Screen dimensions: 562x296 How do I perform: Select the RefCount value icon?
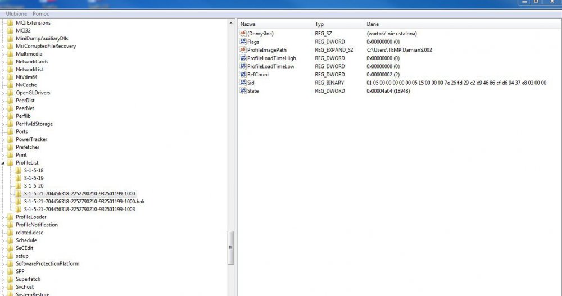point(243,75)
